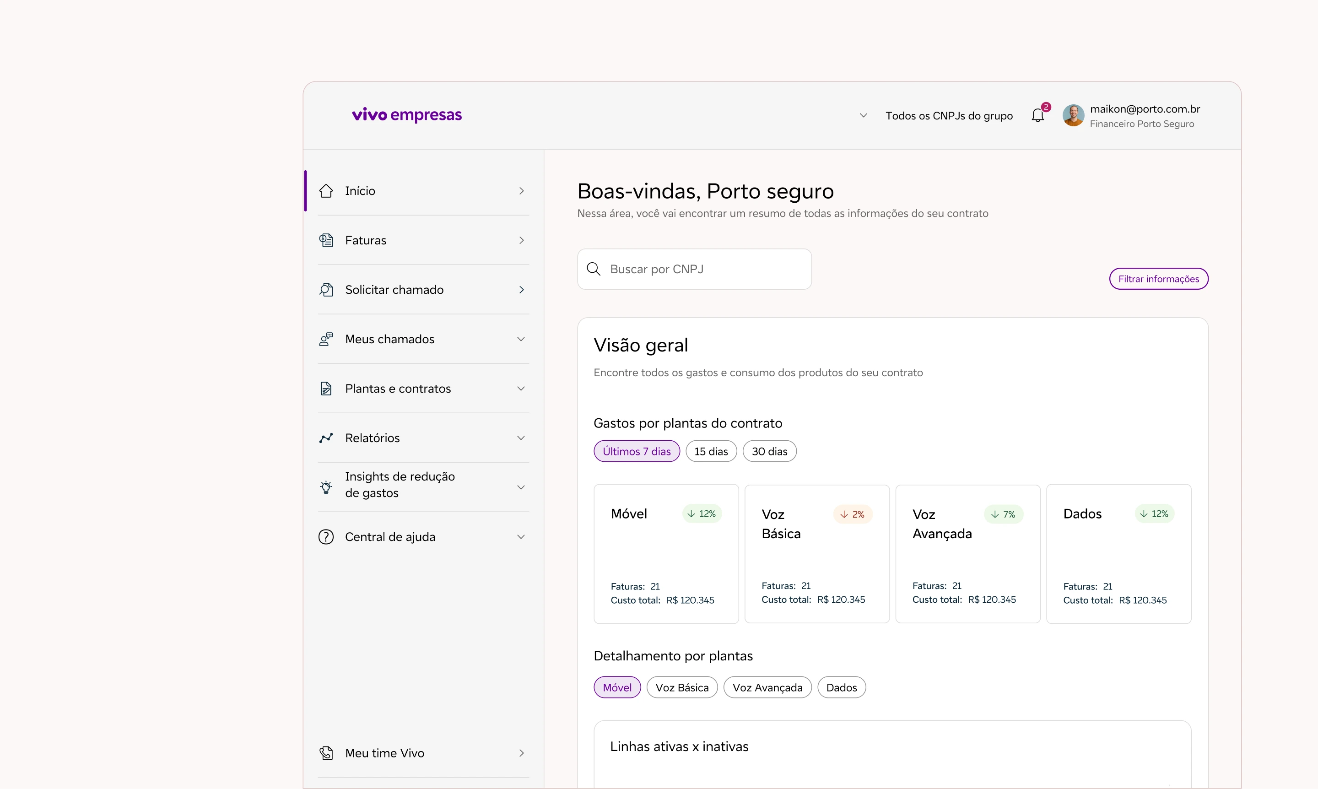The image size is (1318, 789).
Task: Click the Móvel 12% trend badge
Action: [x=702, y=513]
